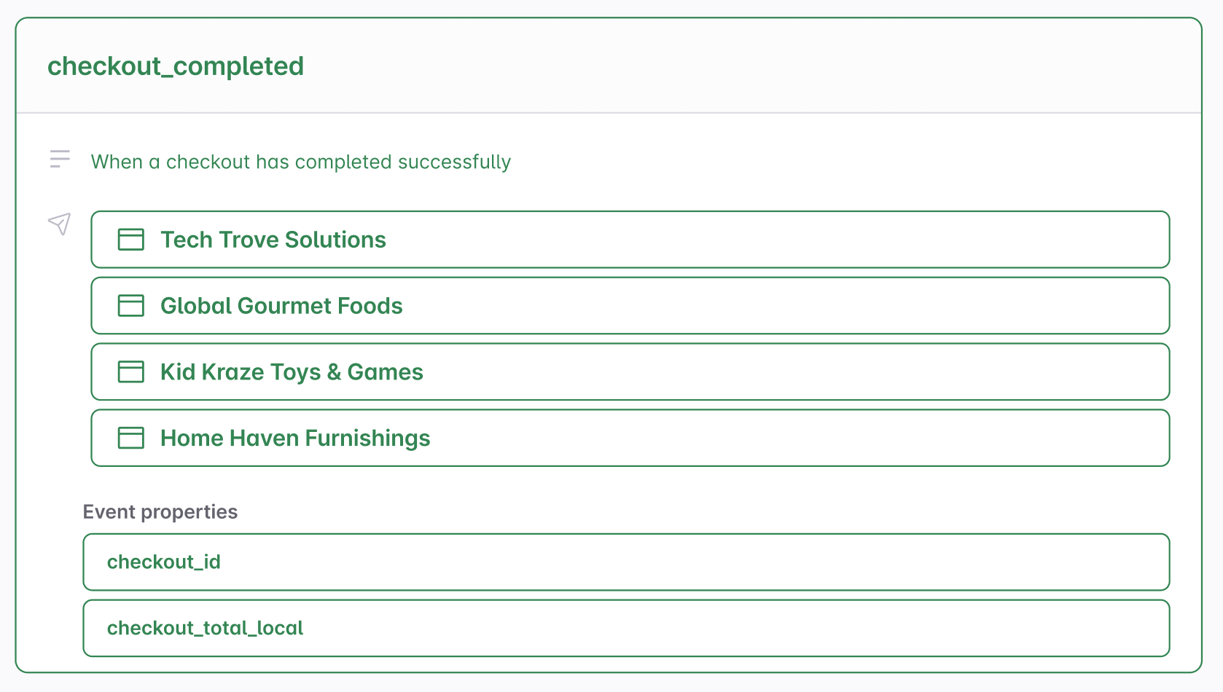
Task: Click the Global Gourmet Foods store name
Action: pos(281,305)
